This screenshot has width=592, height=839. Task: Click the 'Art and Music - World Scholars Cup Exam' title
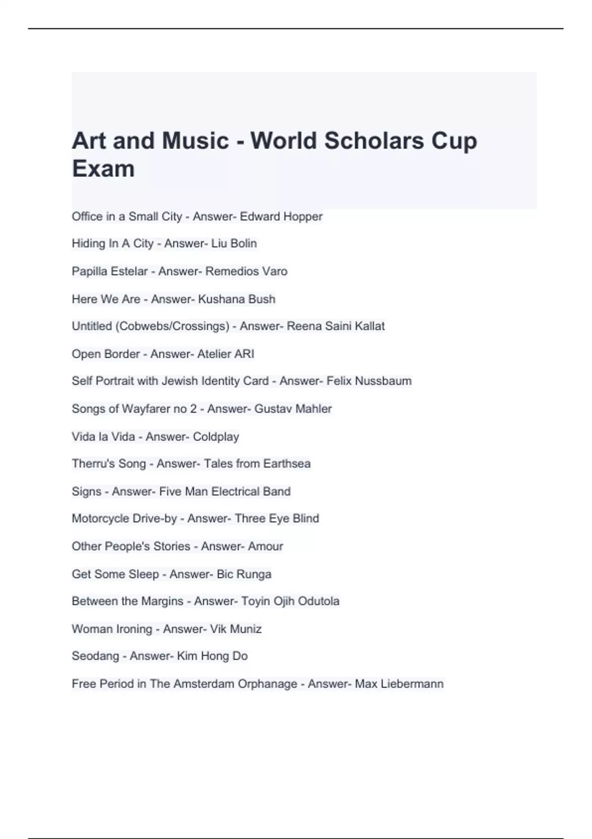(x=274, y=154)
